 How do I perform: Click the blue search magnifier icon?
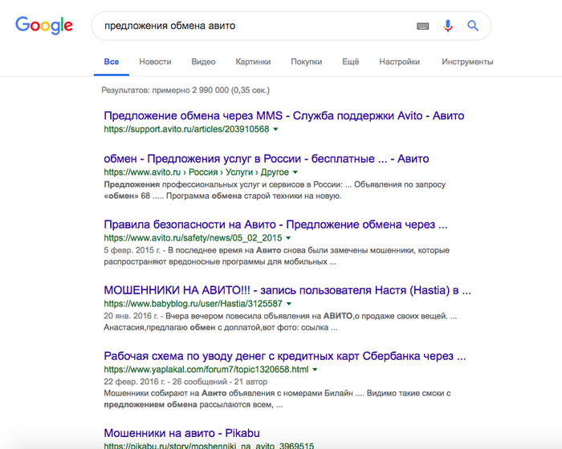(473, 26)
